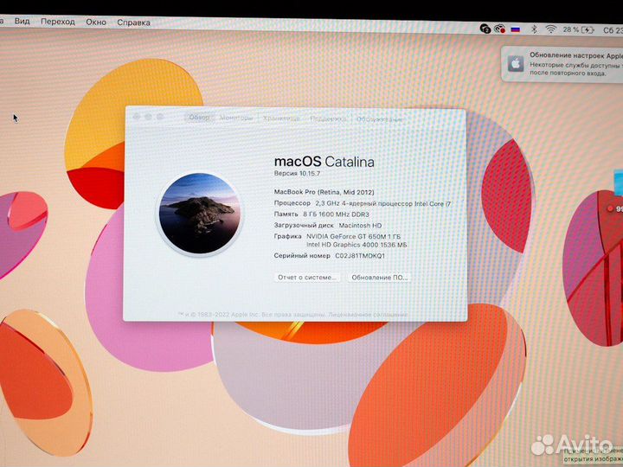Close the About This Mac window
This screenshot has width=623, height=467.
[137, 117]
